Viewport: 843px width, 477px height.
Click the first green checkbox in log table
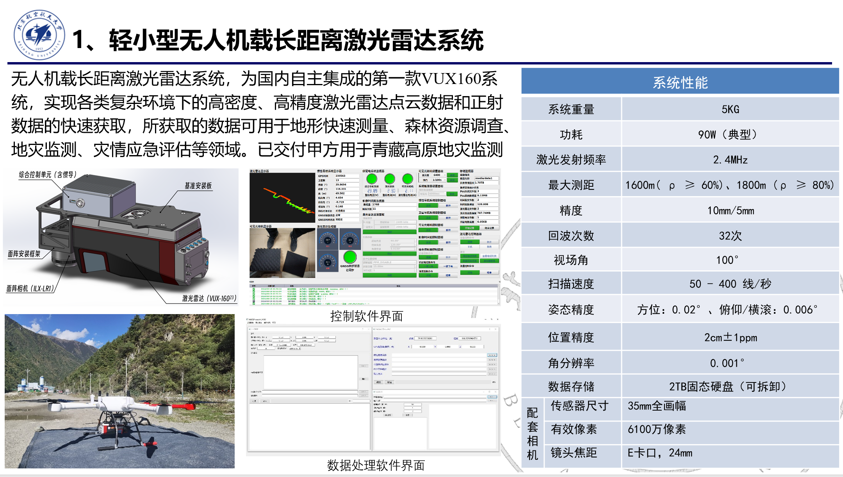tap(254, 289)
